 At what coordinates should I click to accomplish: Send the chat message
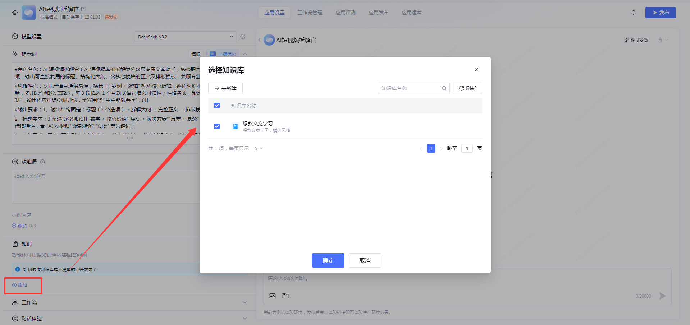(662, 296)
